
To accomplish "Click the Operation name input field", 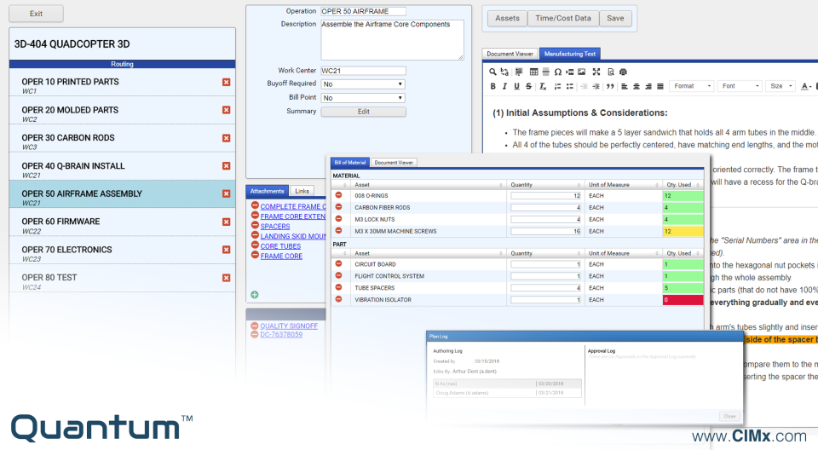I will [x=363, y=11].
